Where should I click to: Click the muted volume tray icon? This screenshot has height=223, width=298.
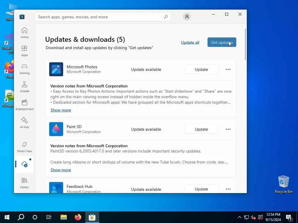(253, 217)
